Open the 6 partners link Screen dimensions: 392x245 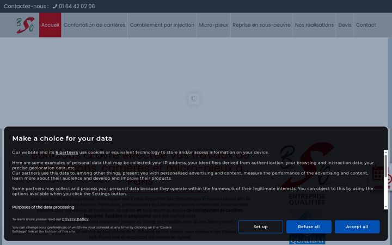coord(67,152)
